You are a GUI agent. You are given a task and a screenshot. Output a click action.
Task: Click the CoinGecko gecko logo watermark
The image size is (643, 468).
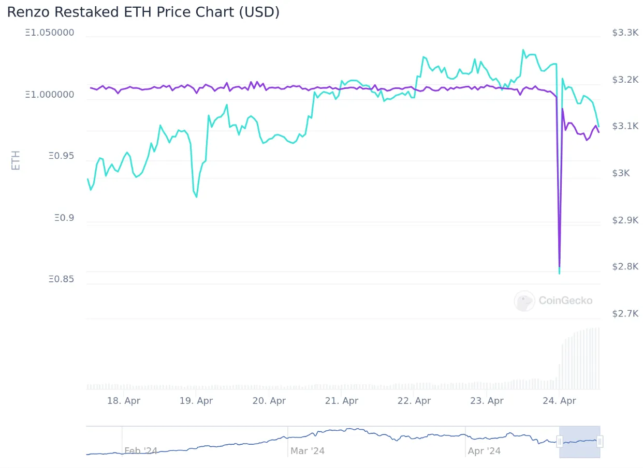point(524,300)
